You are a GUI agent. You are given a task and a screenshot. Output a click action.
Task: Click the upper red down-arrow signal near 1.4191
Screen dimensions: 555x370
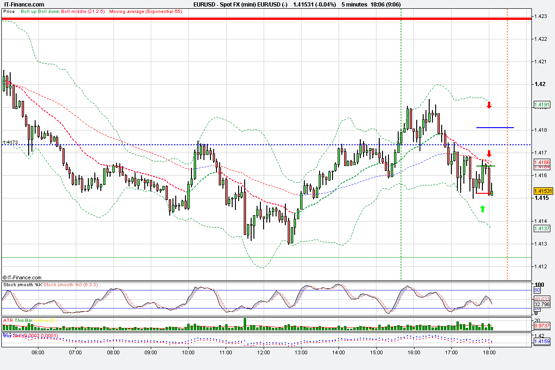coord(489,105)
